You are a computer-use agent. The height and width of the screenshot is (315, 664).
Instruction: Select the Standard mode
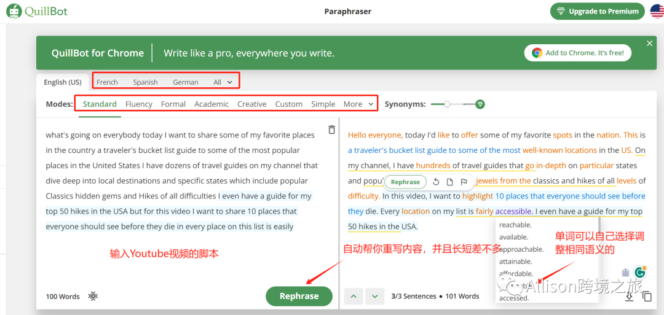[100, 104]
